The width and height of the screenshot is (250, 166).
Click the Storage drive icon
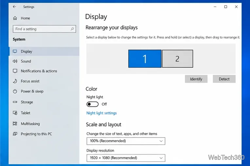15,102
